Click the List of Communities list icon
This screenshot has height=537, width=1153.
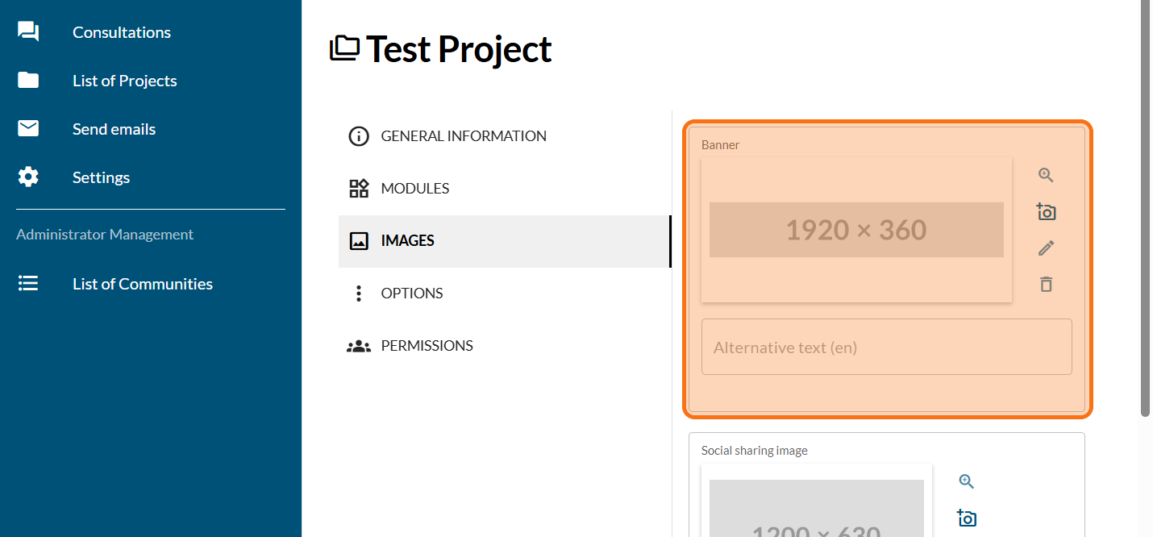(28, 284)
